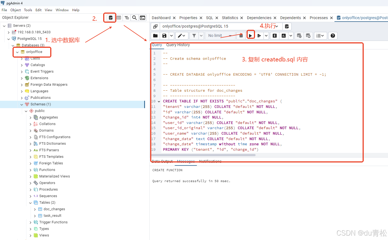Collapse the onlyoffice database node
The width and height of the screenshot is (388, 240).
[17, 52]
